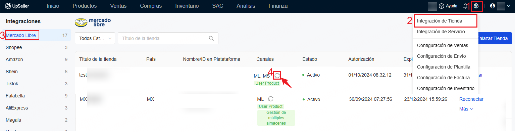Open the Ventas menu
The image size is (515, 132).
coord(118,6)
